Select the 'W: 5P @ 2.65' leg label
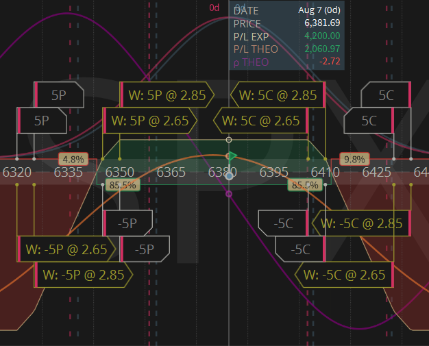Image resolution: width=429 pixels, height=346 pixels. click(149, 121)
